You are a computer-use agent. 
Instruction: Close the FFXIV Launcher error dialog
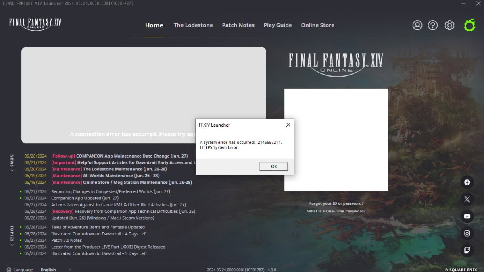288,125
